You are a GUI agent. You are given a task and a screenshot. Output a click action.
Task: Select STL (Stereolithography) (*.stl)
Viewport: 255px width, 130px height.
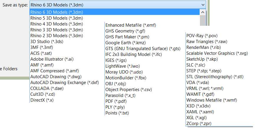click(x=215, y=77)
